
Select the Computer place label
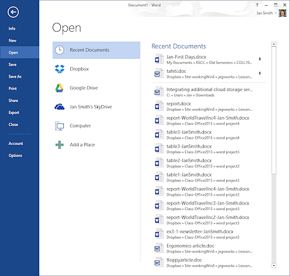80,126
